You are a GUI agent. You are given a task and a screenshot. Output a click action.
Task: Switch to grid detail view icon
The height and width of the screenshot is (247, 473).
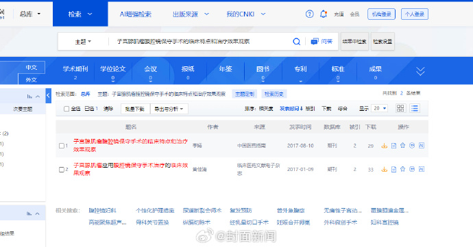click(400, 108)
